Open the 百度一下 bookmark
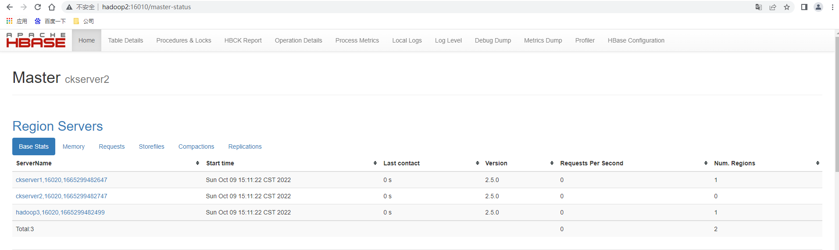Image resolution: width=839 pixels, height=250 pixels. point(50,21)
